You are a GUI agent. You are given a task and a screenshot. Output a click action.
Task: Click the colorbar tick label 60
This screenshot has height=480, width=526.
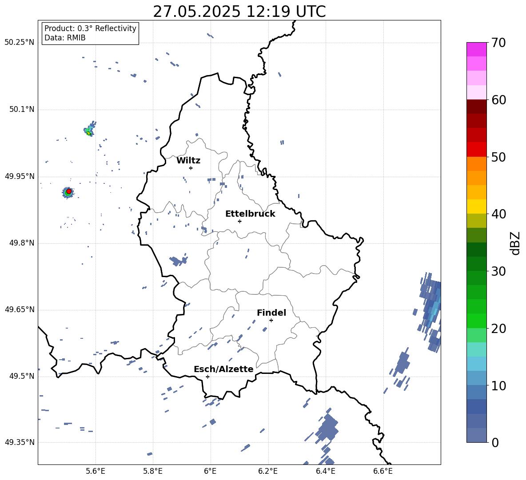point(498,100)
